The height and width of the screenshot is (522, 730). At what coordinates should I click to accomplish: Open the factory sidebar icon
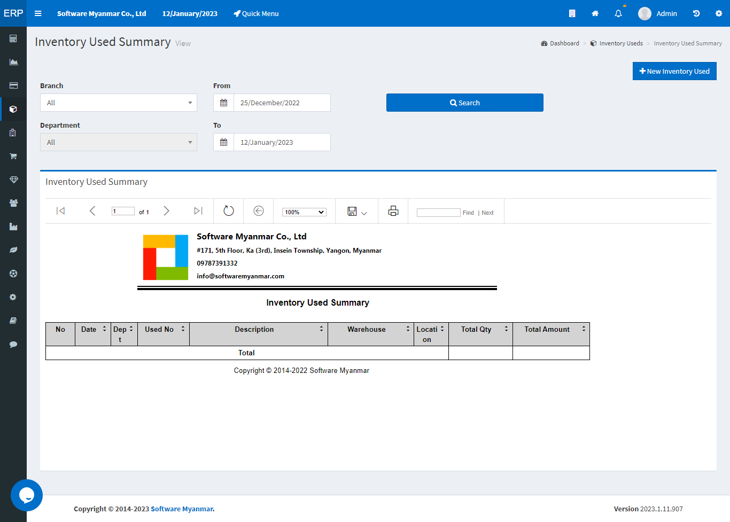tap(13, 227)
